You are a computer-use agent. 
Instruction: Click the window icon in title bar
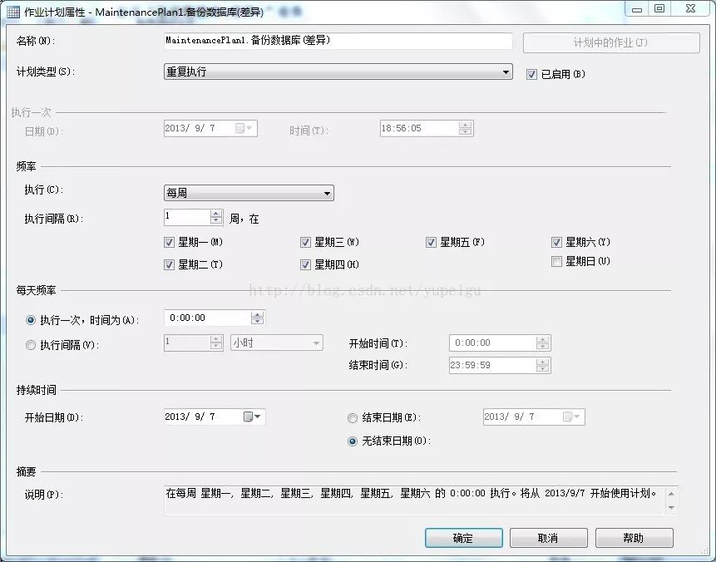point(13,12)
